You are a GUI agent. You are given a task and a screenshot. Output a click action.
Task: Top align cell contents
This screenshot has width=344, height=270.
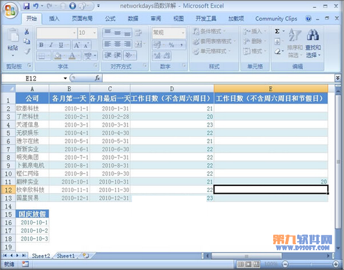107,32
